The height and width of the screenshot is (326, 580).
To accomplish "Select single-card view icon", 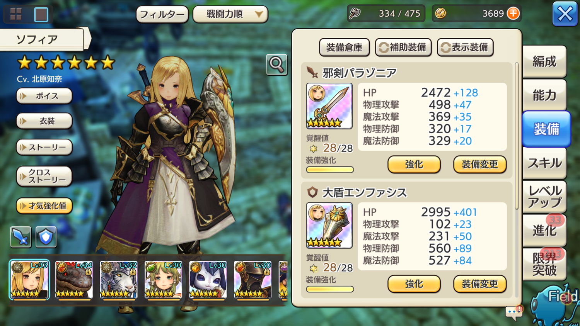I will [41, 15].
